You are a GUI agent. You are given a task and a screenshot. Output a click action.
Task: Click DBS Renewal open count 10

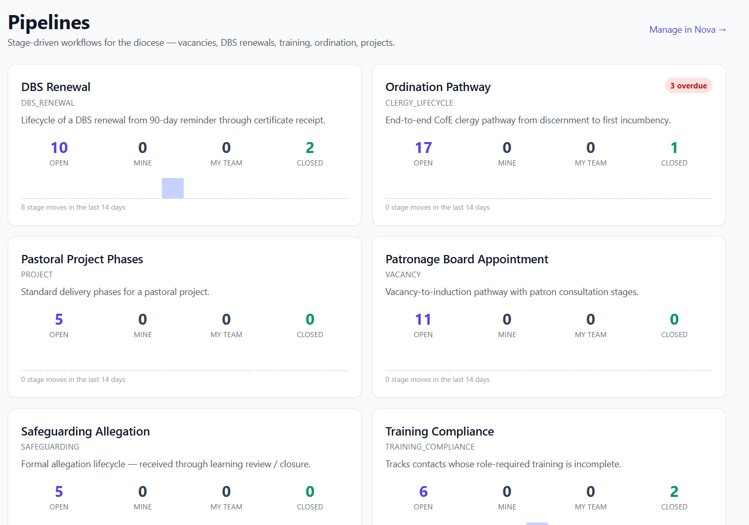[x=59, y=148]
